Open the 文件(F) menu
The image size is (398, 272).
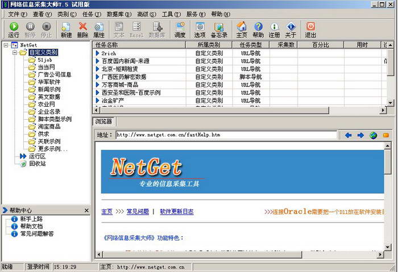[18, 14]
